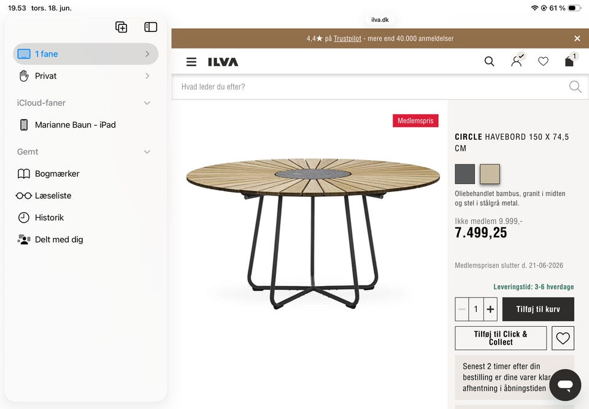Collapse the Gemt section
The width and height of the screenshot is (589, 409).
tap(147, 151)
